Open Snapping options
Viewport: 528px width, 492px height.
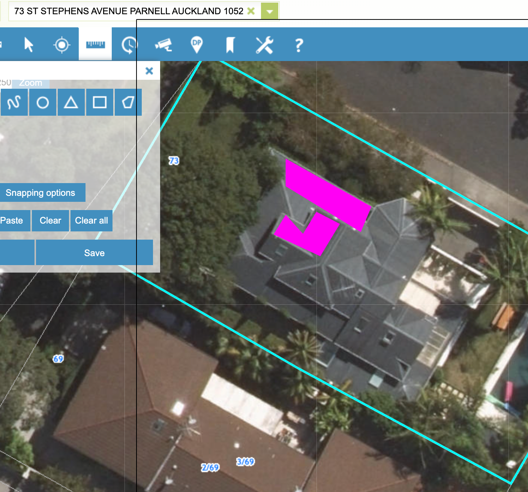click(x=40, y=193)
